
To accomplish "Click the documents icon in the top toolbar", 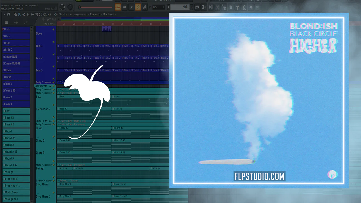I will (x=231, y=7).
